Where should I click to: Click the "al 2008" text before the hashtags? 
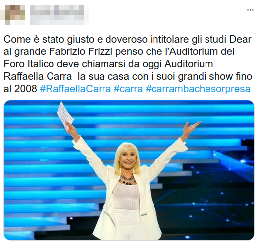(x=20, y=89)
